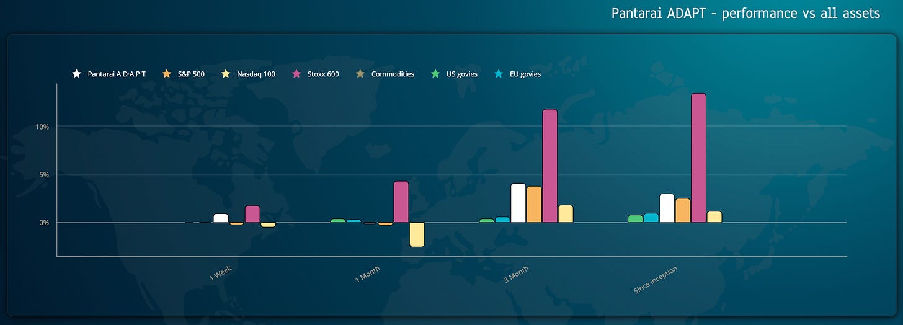Click the 3 Month axis label
This screenshot has height=325, width=903.
pos(517,274)
